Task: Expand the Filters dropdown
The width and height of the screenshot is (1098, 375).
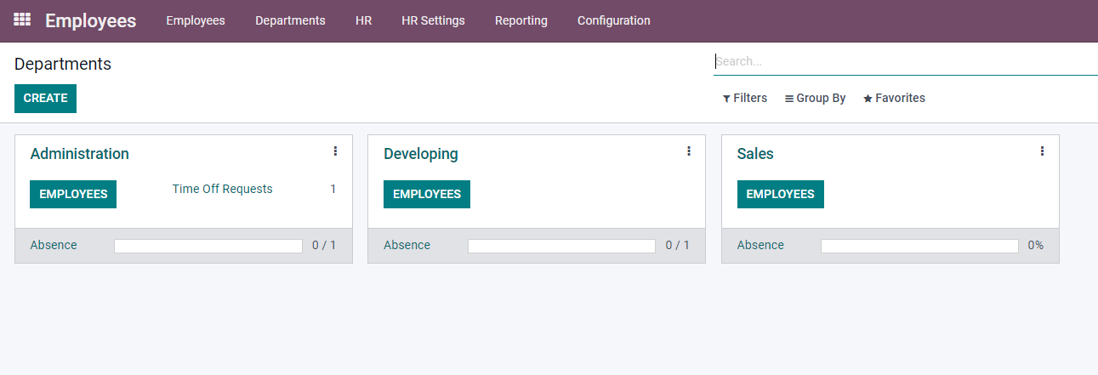Action: [744, 99]
